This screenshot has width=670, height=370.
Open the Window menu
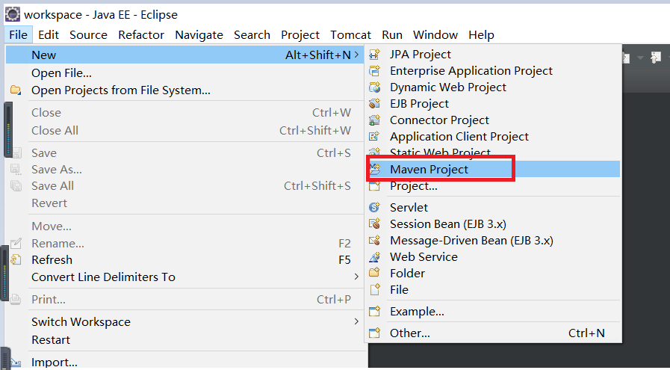click(435, 34)
